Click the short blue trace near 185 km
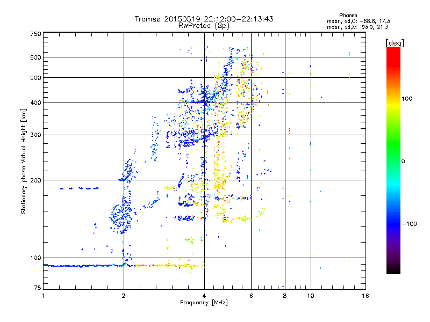This screenshot has height=322, width=430. 80,188
